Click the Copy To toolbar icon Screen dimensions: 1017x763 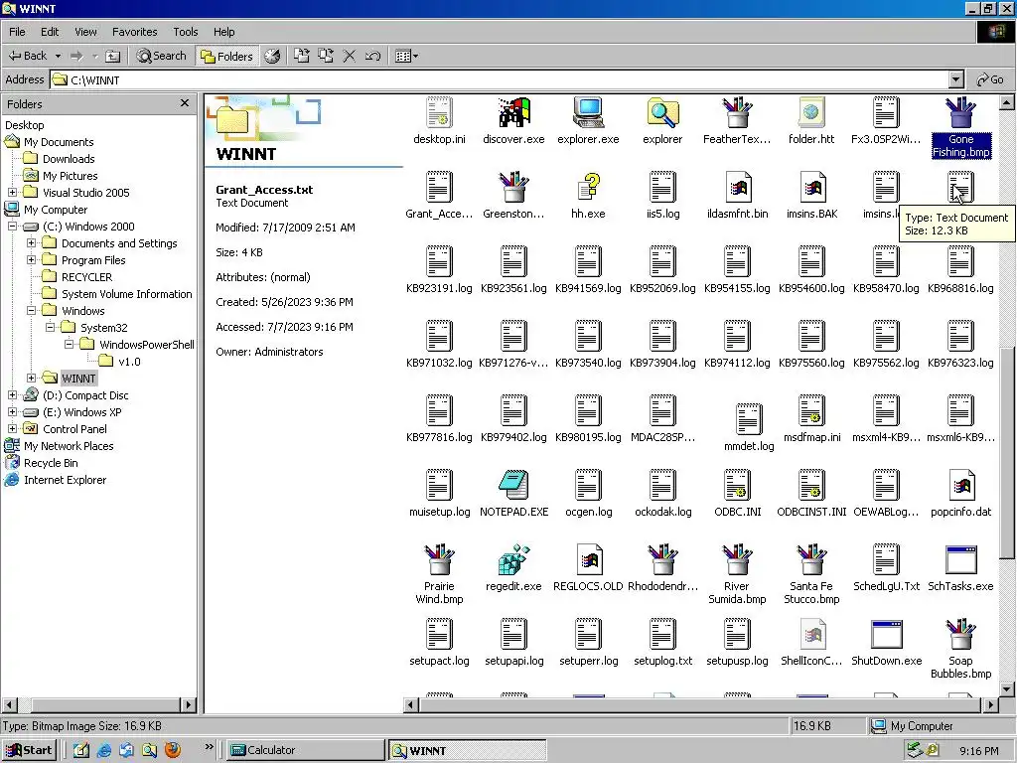pos(326,56)
